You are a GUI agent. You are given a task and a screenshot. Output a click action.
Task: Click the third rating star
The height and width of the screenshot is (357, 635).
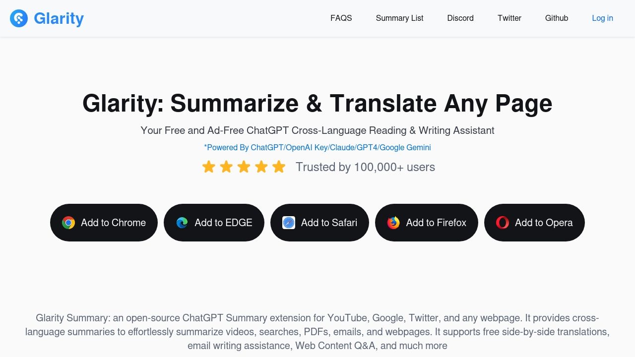(x=244, y=167)
